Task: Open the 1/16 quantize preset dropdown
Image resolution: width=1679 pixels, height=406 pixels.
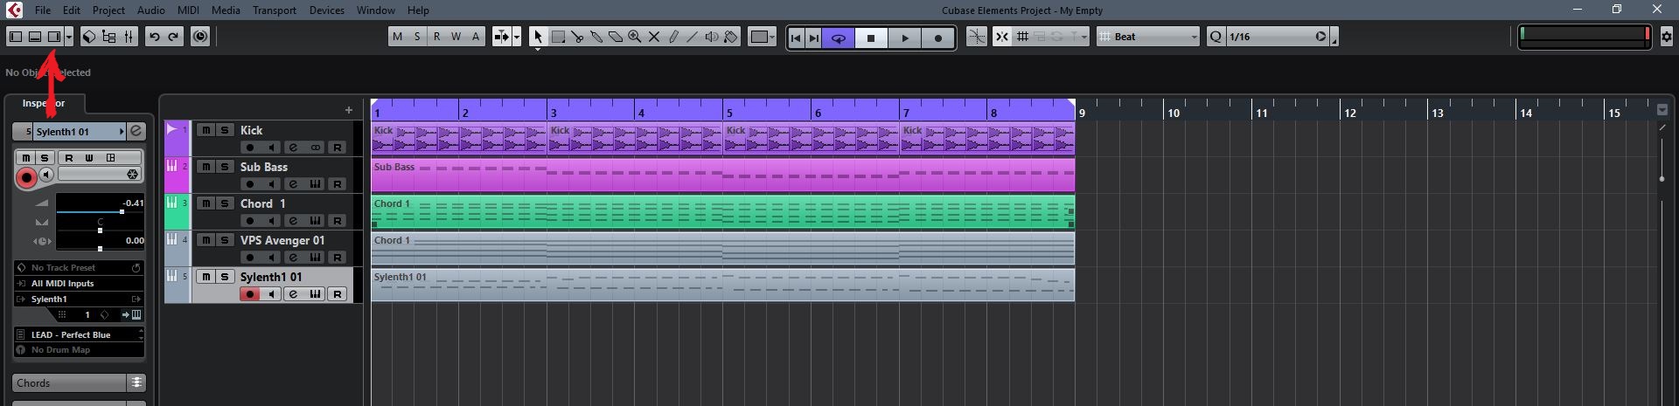Action: click(x=1278, y=37)
